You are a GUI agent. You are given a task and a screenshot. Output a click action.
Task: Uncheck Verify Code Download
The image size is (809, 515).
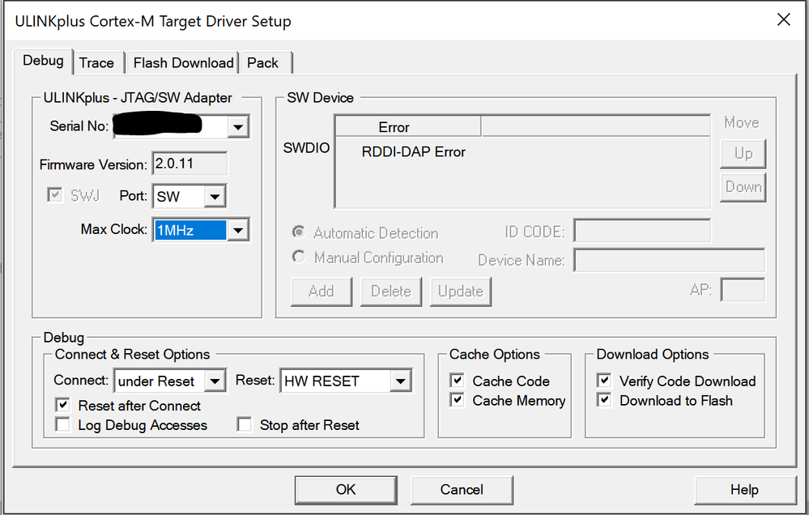coord(604,381)
